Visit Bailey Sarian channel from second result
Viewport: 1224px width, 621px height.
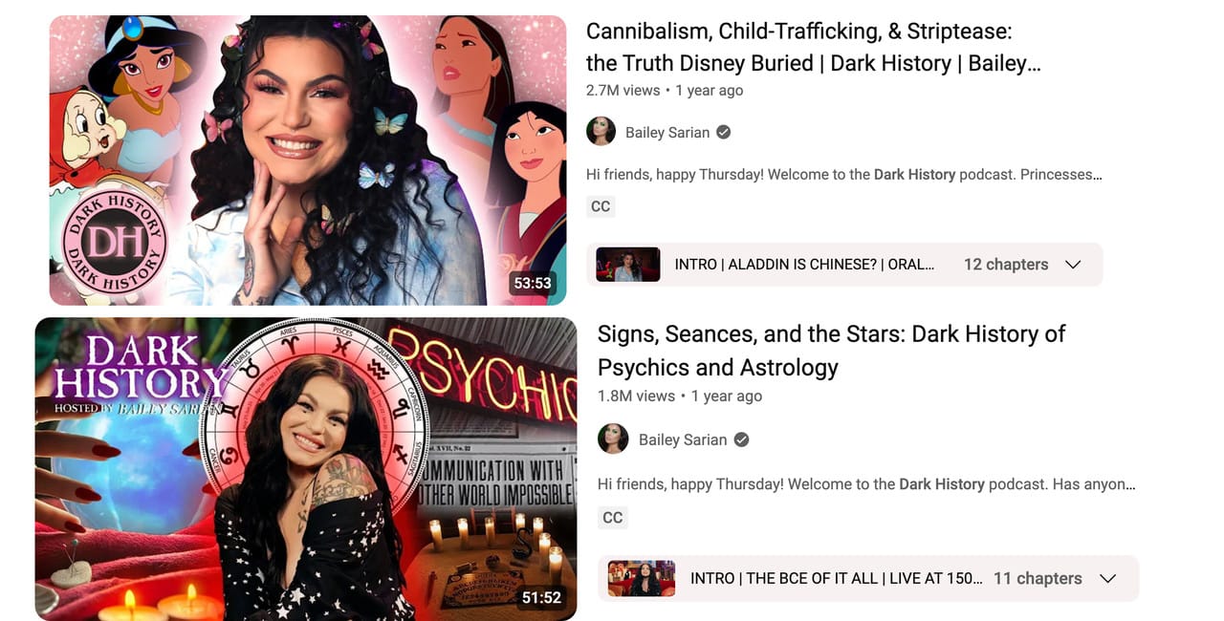(x=683, y=439)
